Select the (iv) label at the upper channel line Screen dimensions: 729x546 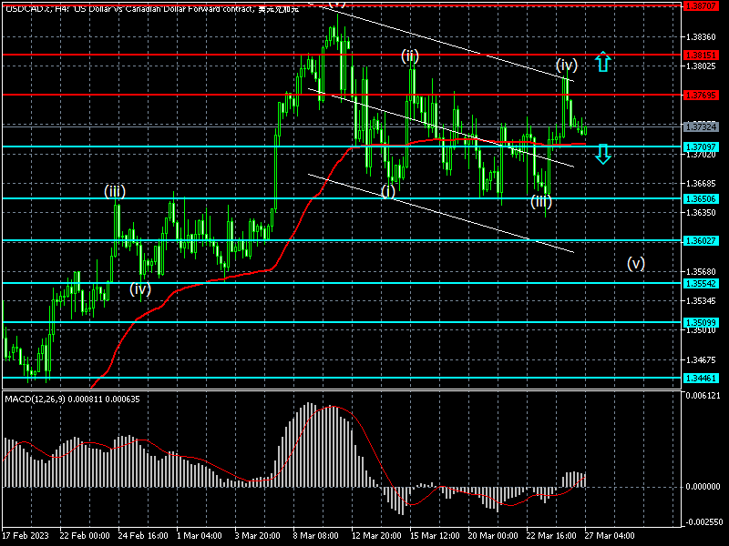click(x=567, y=65)
